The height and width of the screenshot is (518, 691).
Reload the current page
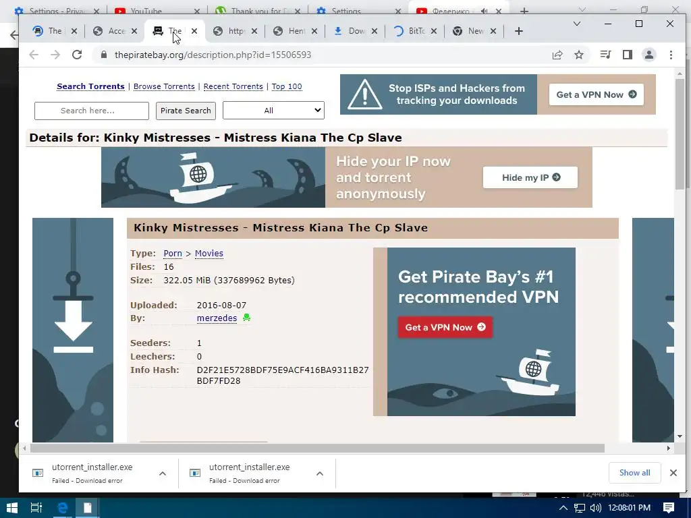tap(77, 55)
